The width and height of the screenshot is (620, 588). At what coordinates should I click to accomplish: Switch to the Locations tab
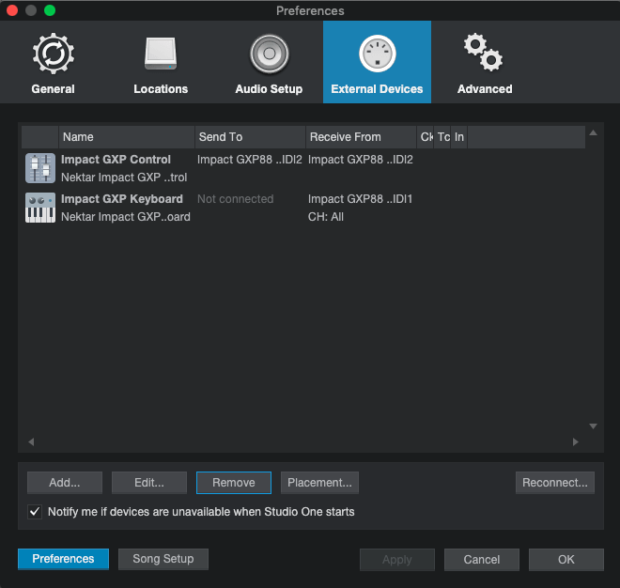click(161, 63)
